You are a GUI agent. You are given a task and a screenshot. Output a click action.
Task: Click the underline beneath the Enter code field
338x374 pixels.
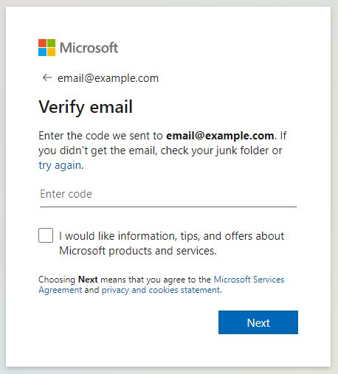coord(168,207)
